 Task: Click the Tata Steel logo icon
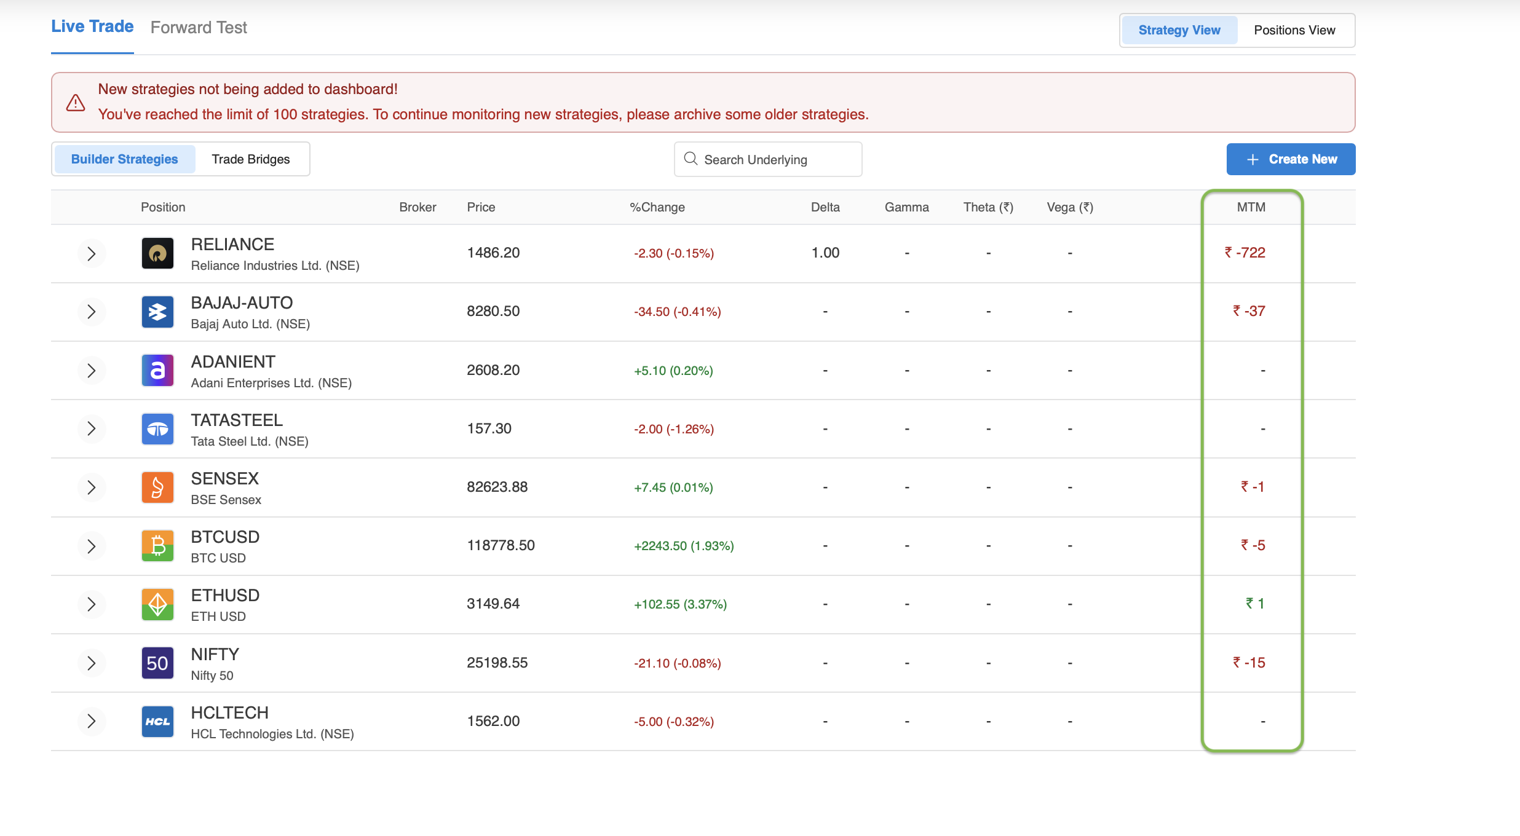(157, 428)
